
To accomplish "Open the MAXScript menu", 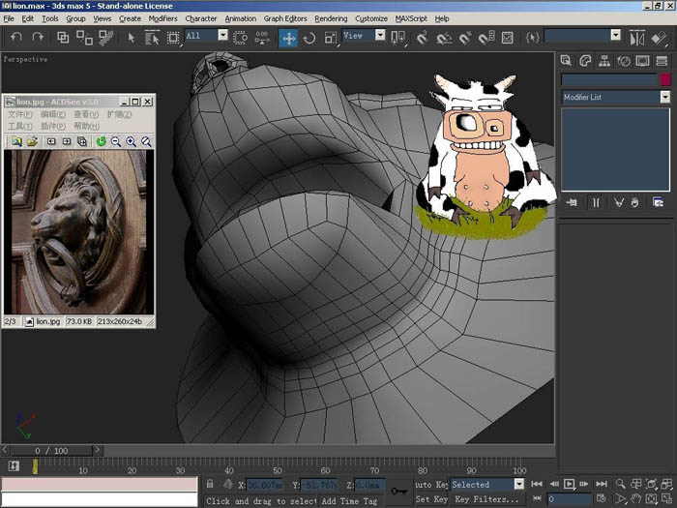I will coord(411,18).
